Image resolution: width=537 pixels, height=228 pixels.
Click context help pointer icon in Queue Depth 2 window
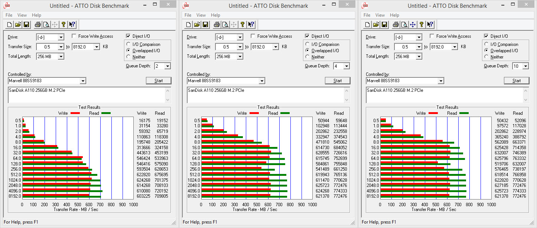(72, 25)
